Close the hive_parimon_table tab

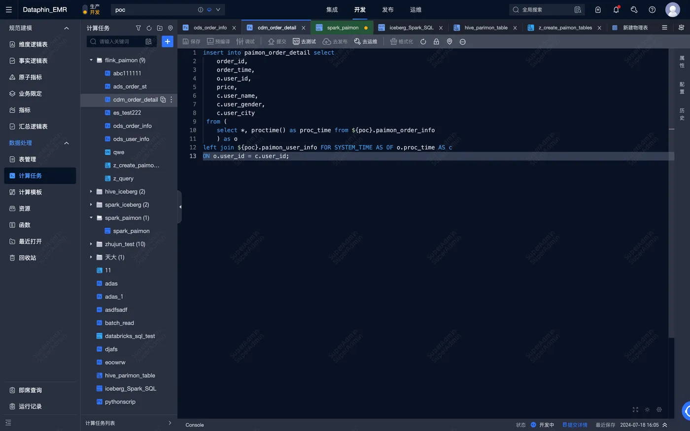pos(515,28)
